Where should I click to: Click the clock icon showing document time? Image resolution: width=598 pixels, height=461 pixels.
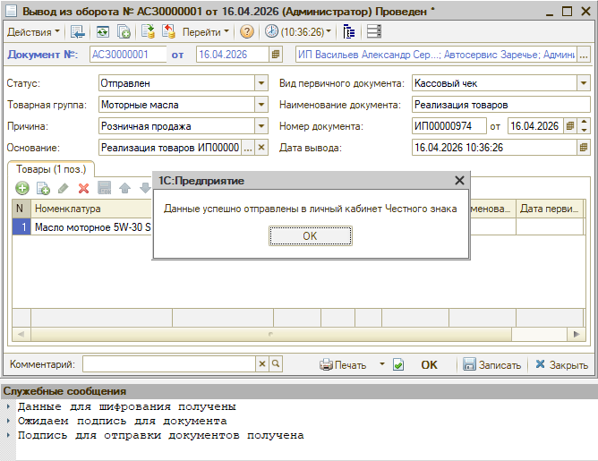click(x=271, y=31)
